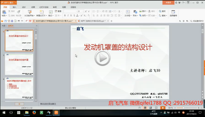This screenshot has height=117, width=205.
Task: Click the Paste clipboard icon
Action: (4, 12)
